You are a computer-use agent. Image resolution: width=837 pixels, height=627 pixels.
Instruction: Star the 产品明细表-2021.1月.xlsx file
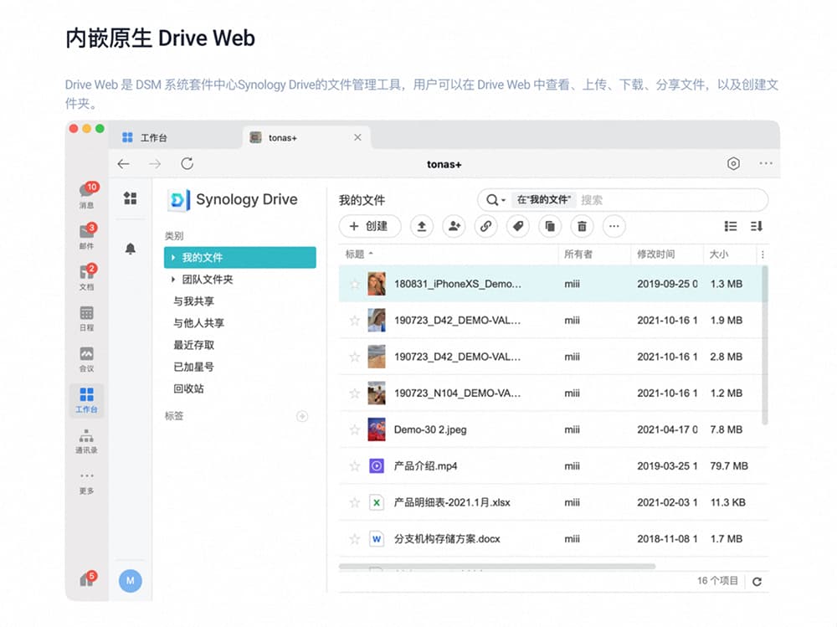coord(354,502)
